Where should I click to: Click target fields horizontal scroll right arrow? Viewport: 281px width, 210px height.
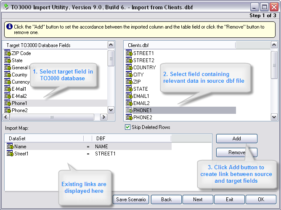[103, 117]
